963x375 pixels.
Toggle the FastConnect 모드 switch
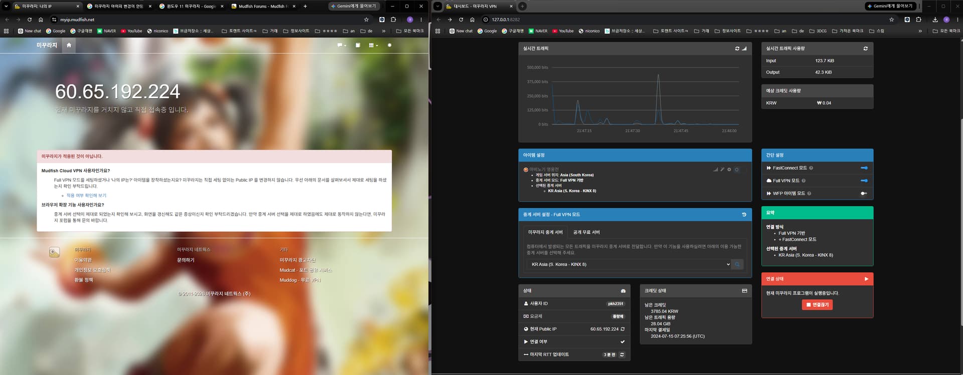864,168
